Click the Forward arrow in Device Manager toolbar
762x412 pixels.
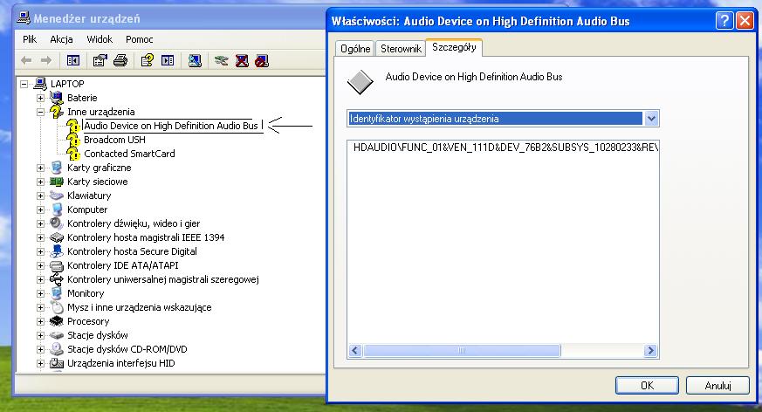[46, 60]
